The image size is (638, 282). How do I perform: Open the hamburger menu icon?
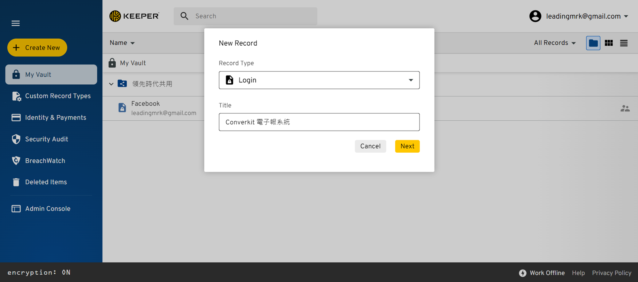(x=16, y=23)
